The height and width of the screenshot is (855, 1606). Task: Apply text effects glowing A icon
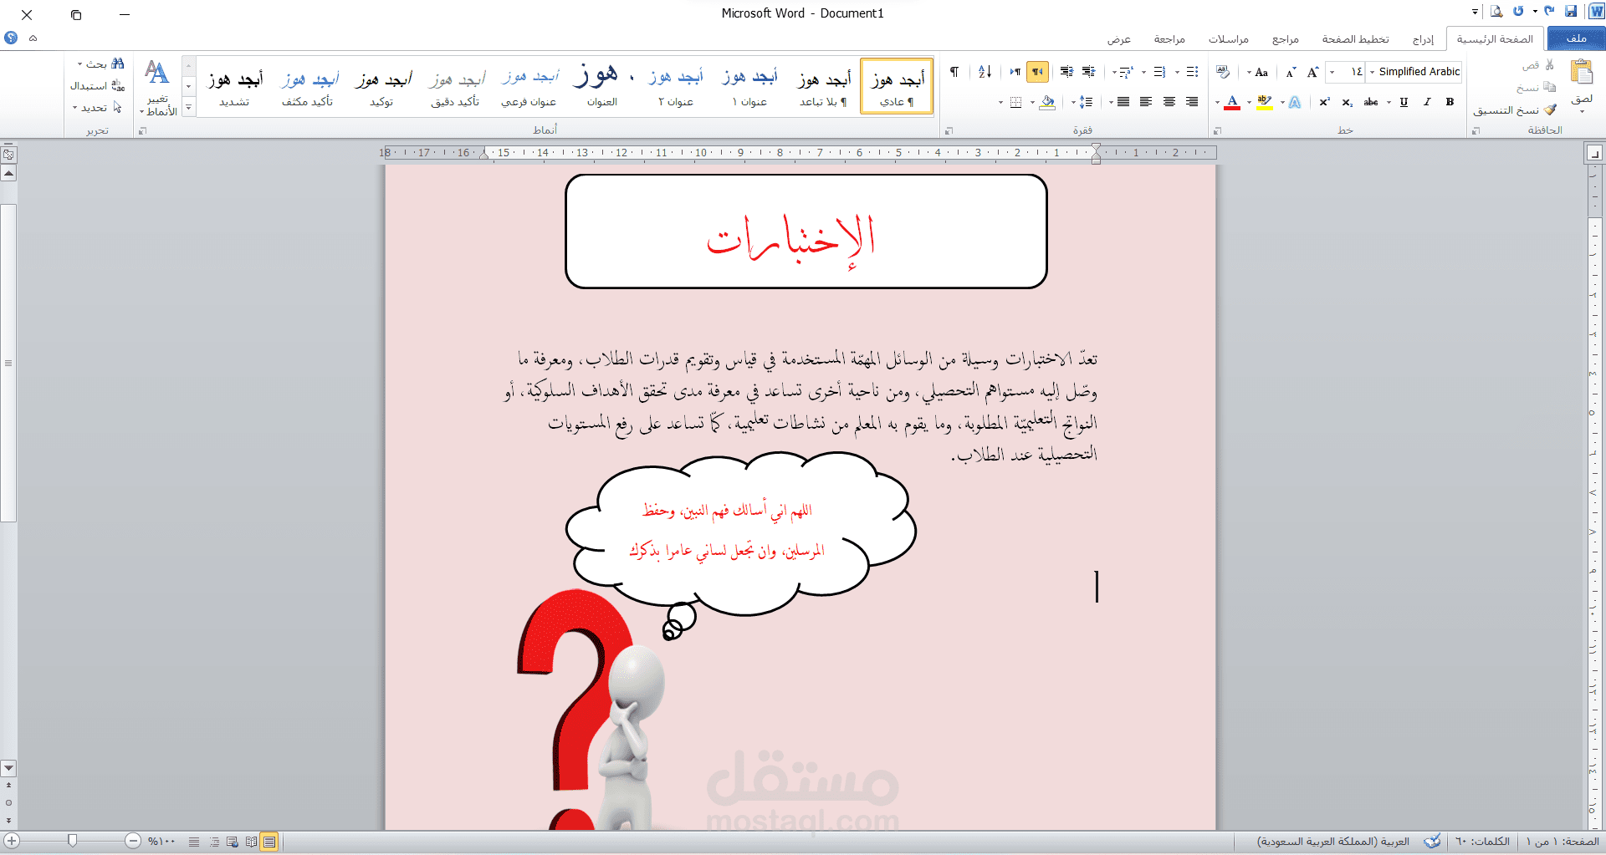point(1294,102)
